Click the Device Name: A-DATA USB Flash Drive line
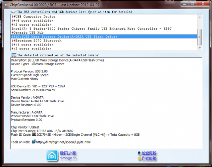The image size is (212, 167). click(x=37, y=101)
